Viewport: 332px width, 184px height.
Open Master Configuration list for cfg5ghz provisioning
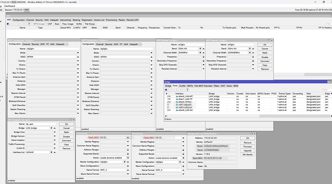tap(180, 162)
